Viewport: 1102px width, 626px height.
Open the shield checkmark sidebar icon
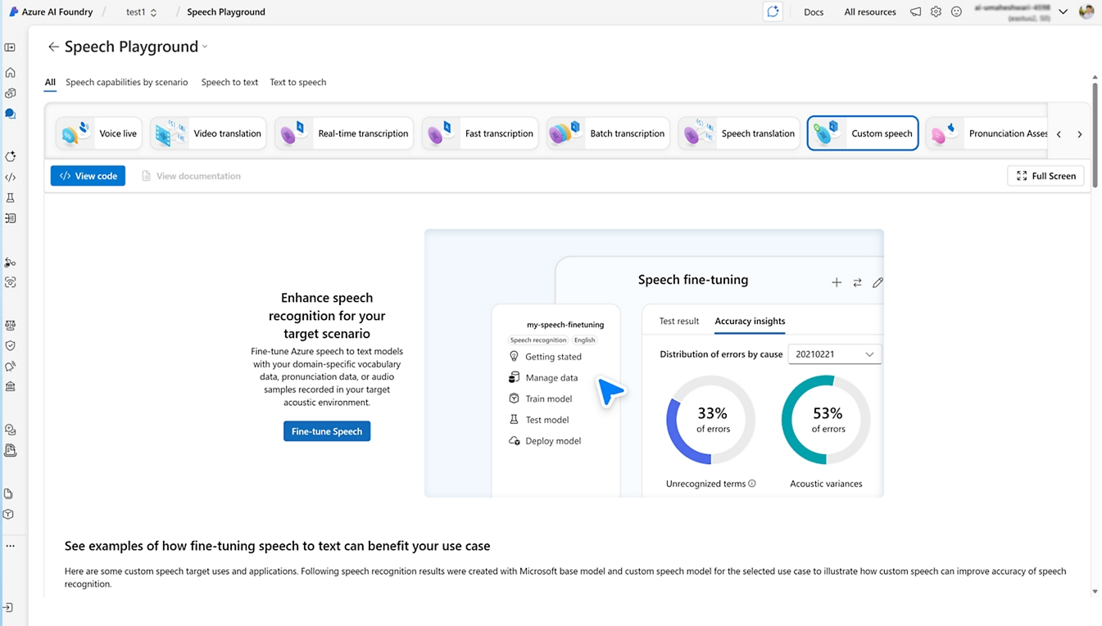point(10,345)
